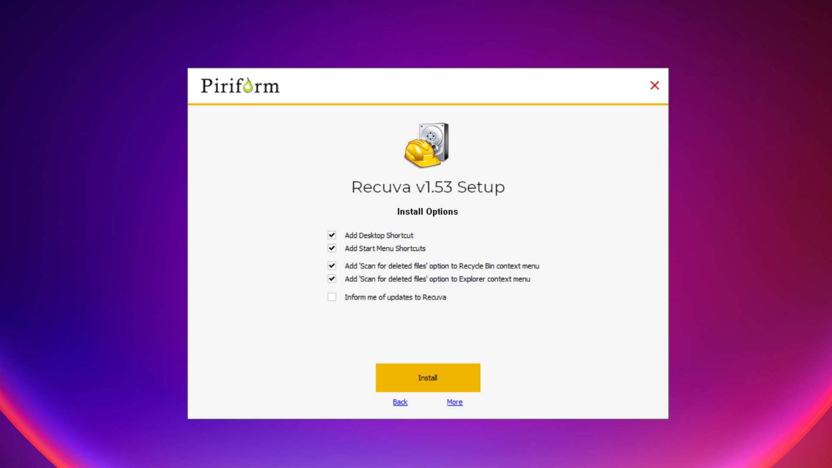Enable "Inform me of updates to Recuva"
This screenshot has width=832, height=468.
point(331,297)
